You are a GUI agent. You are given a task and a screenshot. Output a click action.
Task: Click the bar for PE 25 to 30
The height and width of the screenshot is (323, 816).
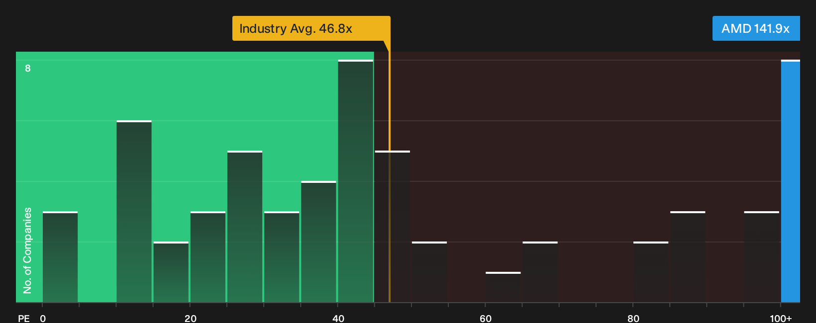click(x=245, y=227)
